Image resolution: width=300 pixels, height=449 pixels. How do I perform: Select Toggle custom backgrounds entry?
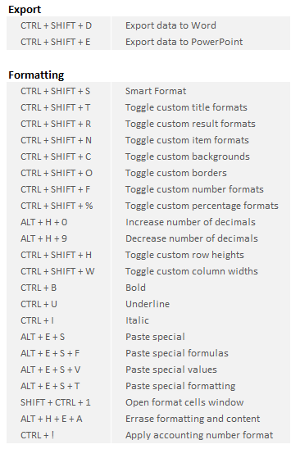(x=188, y=156)
